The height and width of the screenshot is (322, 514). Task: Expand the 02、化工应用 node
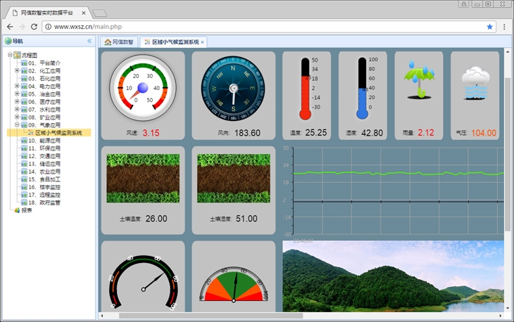click(17, 70)
